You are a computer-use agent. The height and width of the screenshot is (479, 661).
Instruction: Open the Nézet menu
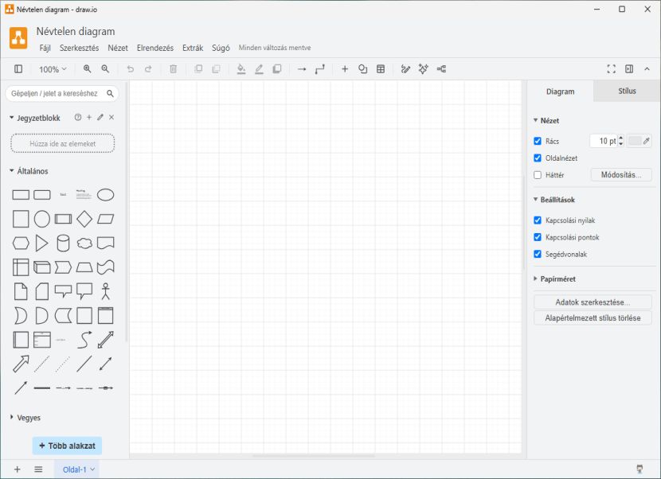[x=118, y=48]
